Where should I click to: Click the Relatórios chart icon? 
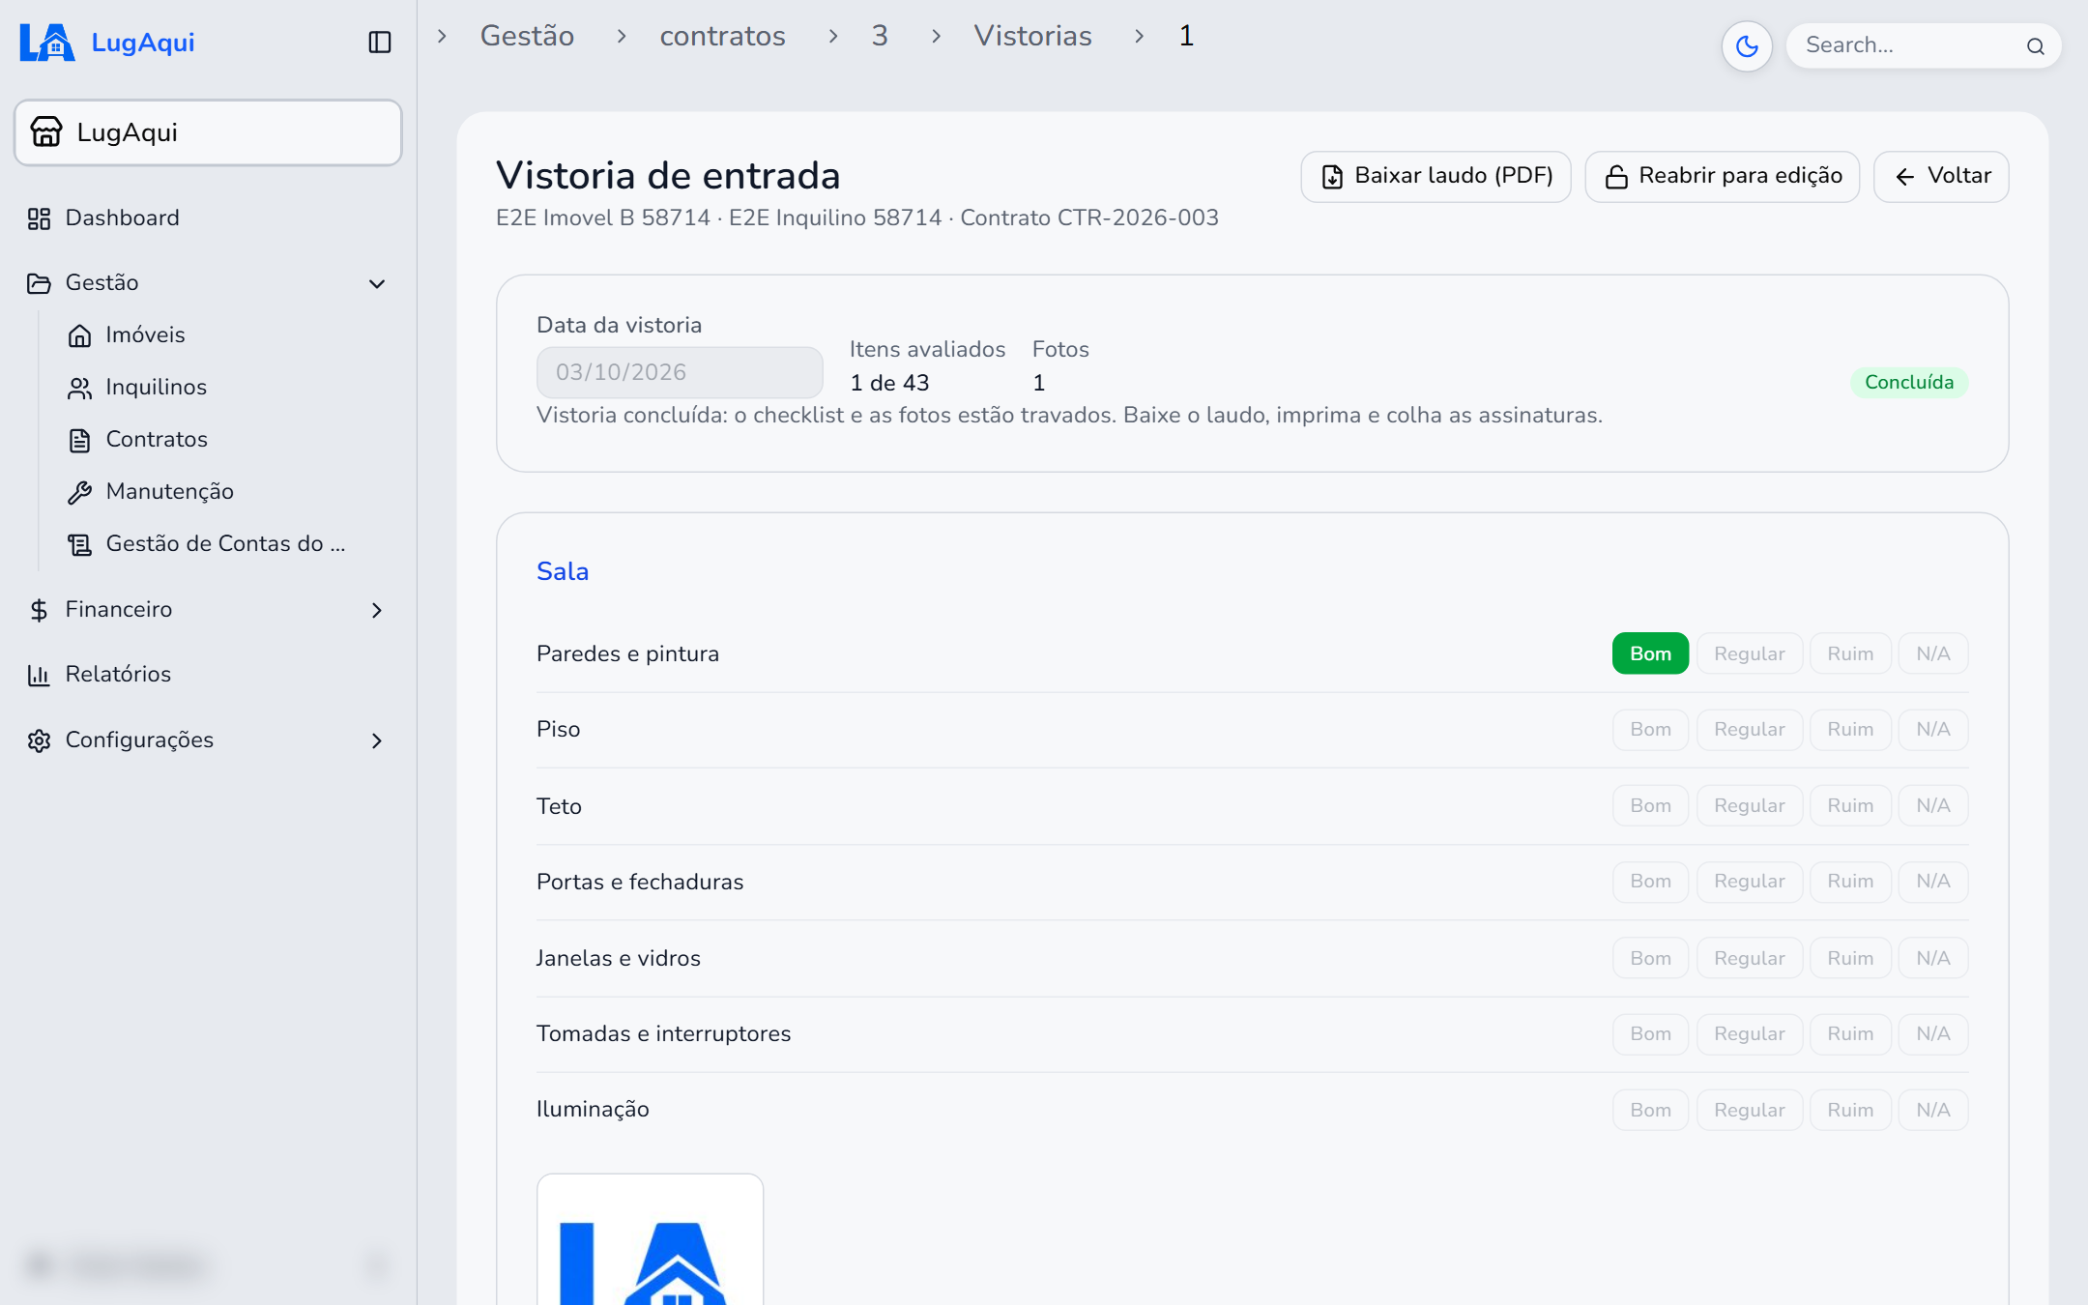tap(39, 675)
